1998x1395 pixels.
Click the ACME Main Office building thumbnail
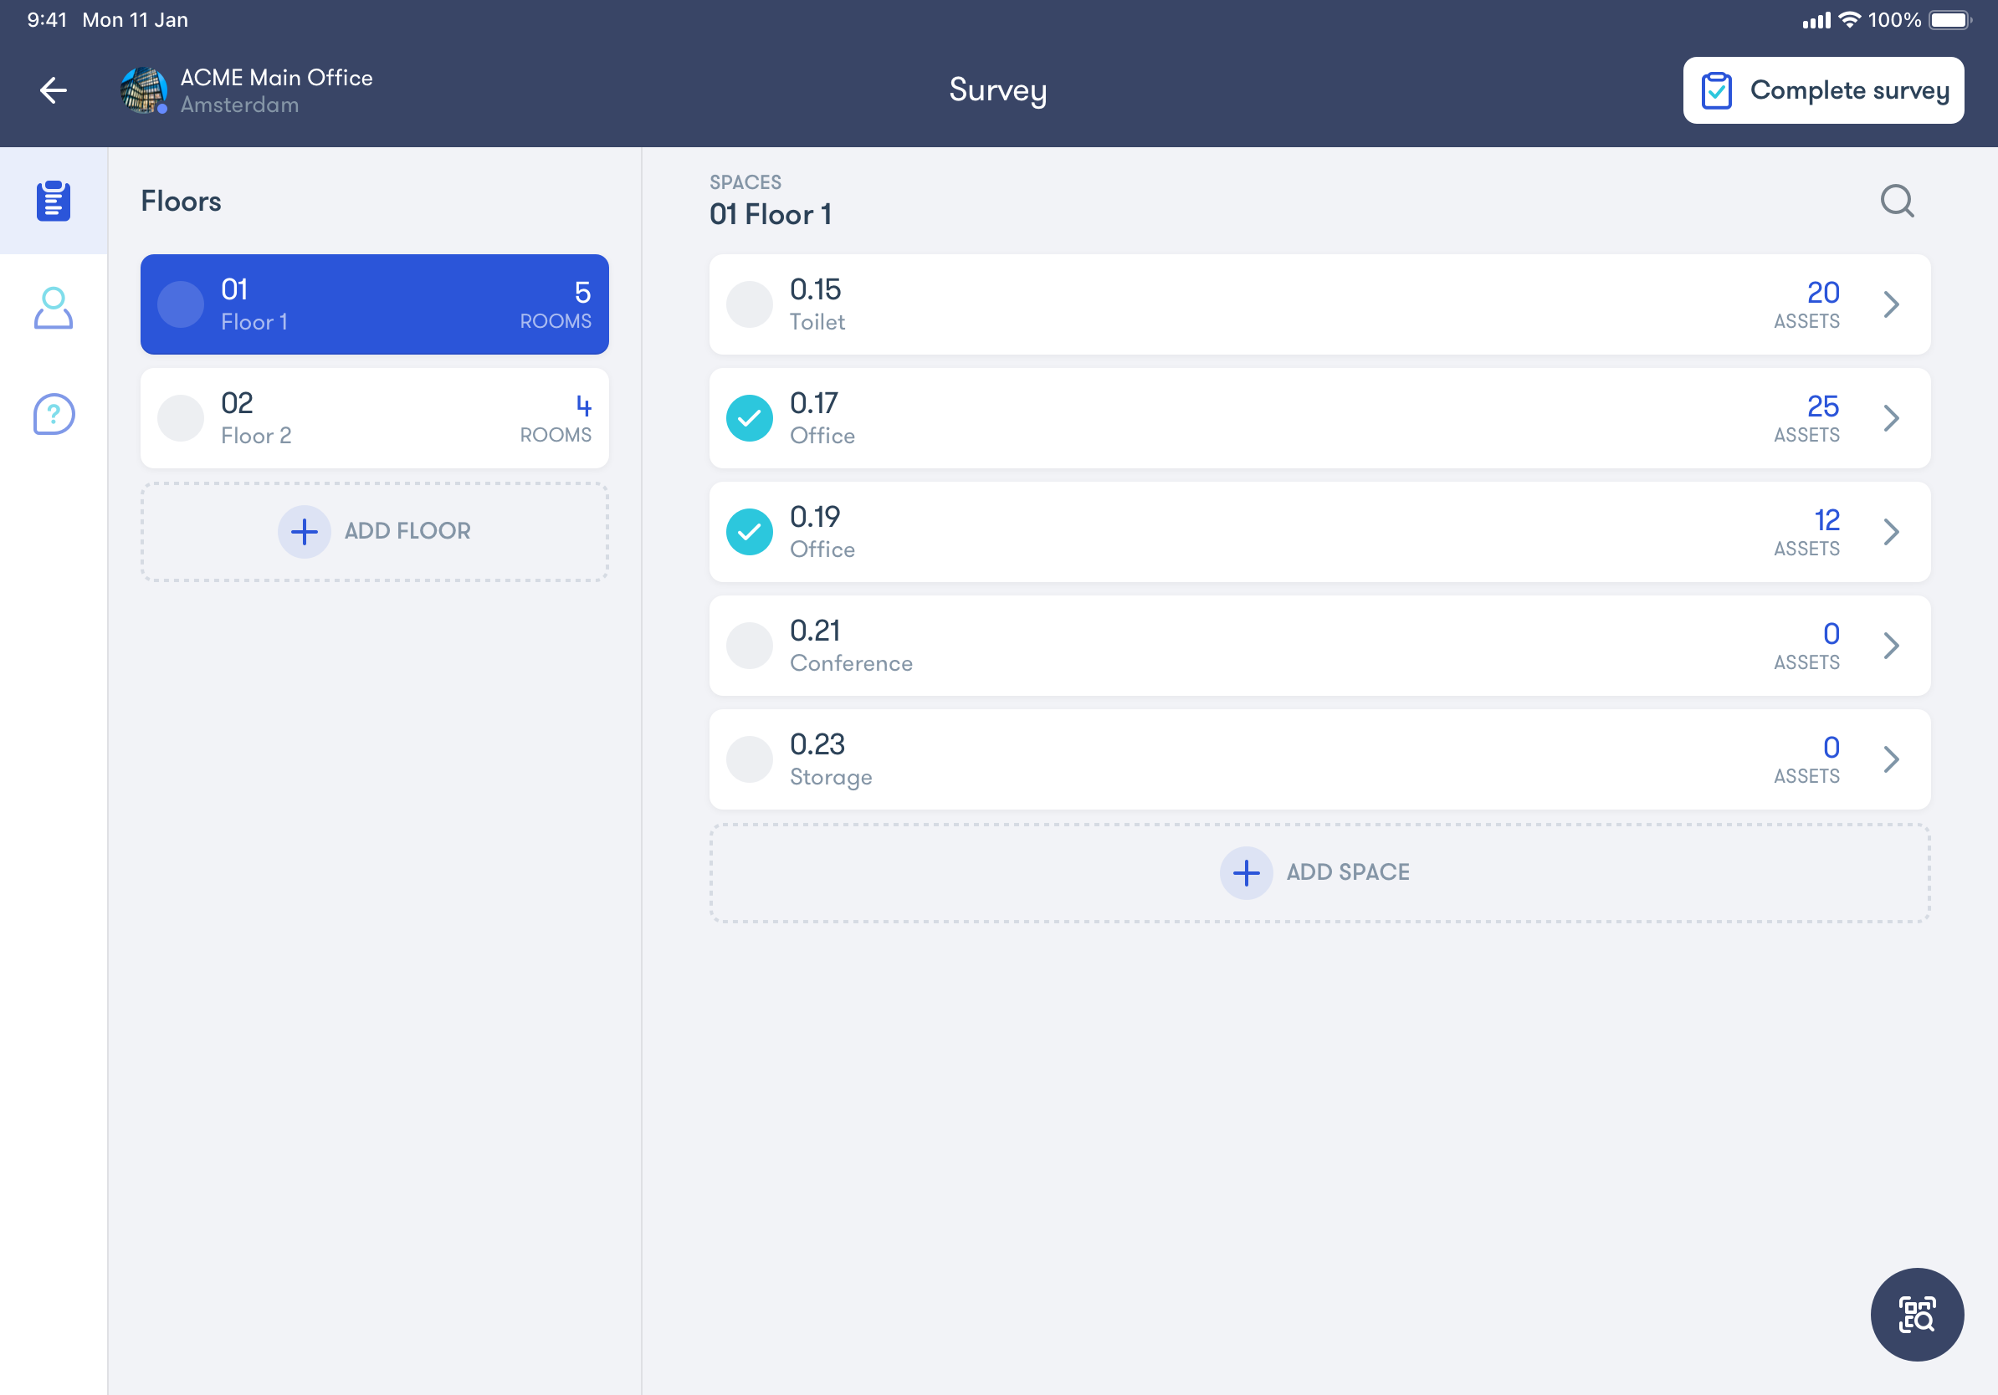pos(144,90)
